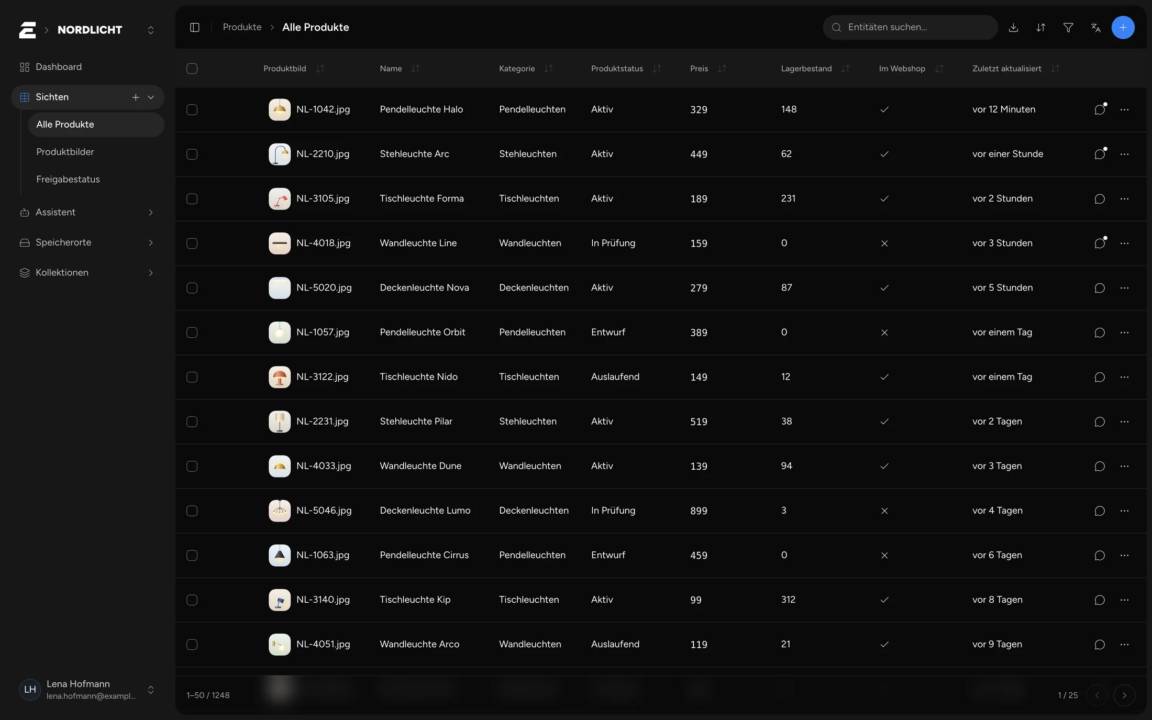This screenshot has height=720, width=1152.
Task: Sort by Name column arrows
Action: point(415,69)
